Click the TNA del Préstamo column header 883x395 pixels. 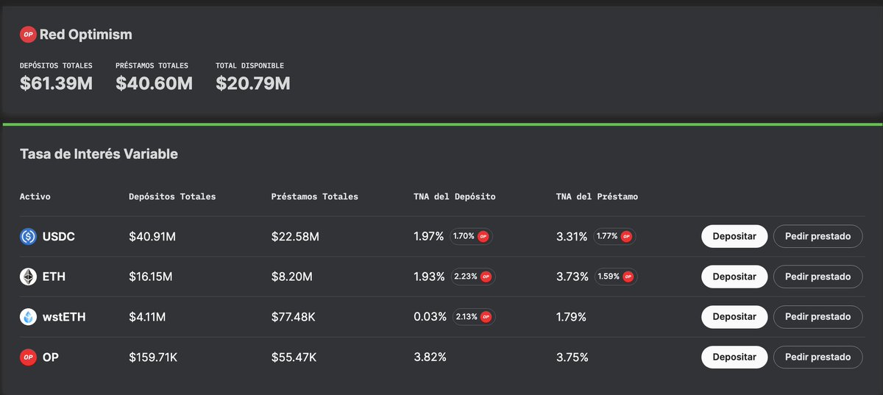597,197
